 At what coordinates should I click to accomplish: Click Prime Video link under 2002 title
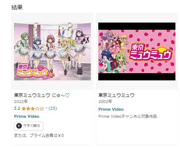(111, 109)
